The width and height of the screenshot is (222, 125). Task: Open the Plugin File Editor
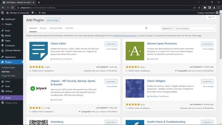9,76
